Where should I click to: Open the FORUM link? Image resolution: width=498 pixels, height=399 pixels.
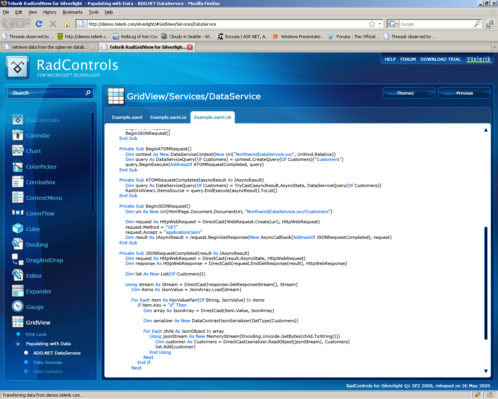pyautogui.click(x=408, y=59)
